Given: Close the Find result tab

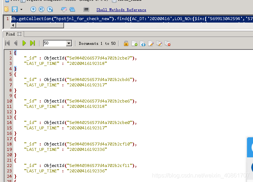Looking at the screenshot, I should [19, 34].
